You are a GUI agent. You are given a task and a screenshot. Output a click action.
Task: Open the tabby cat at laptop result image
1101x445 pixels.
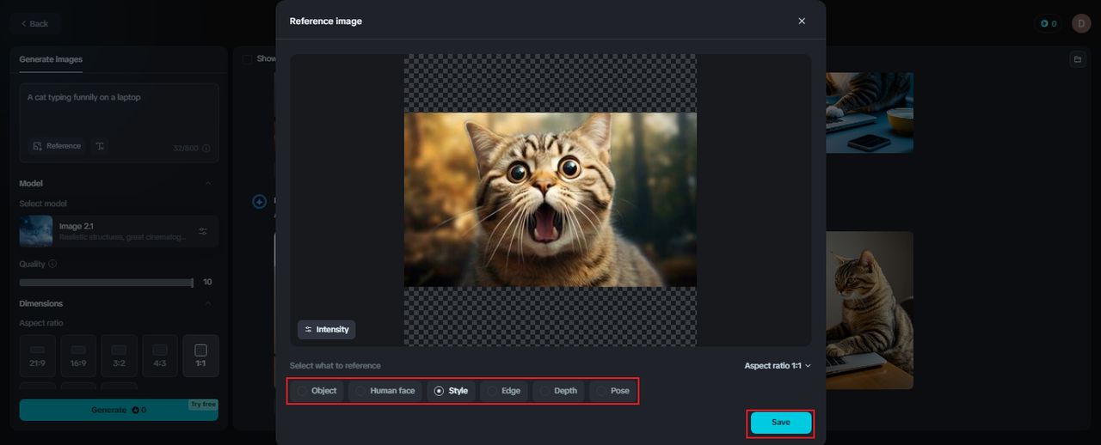(x=870, y=310)
